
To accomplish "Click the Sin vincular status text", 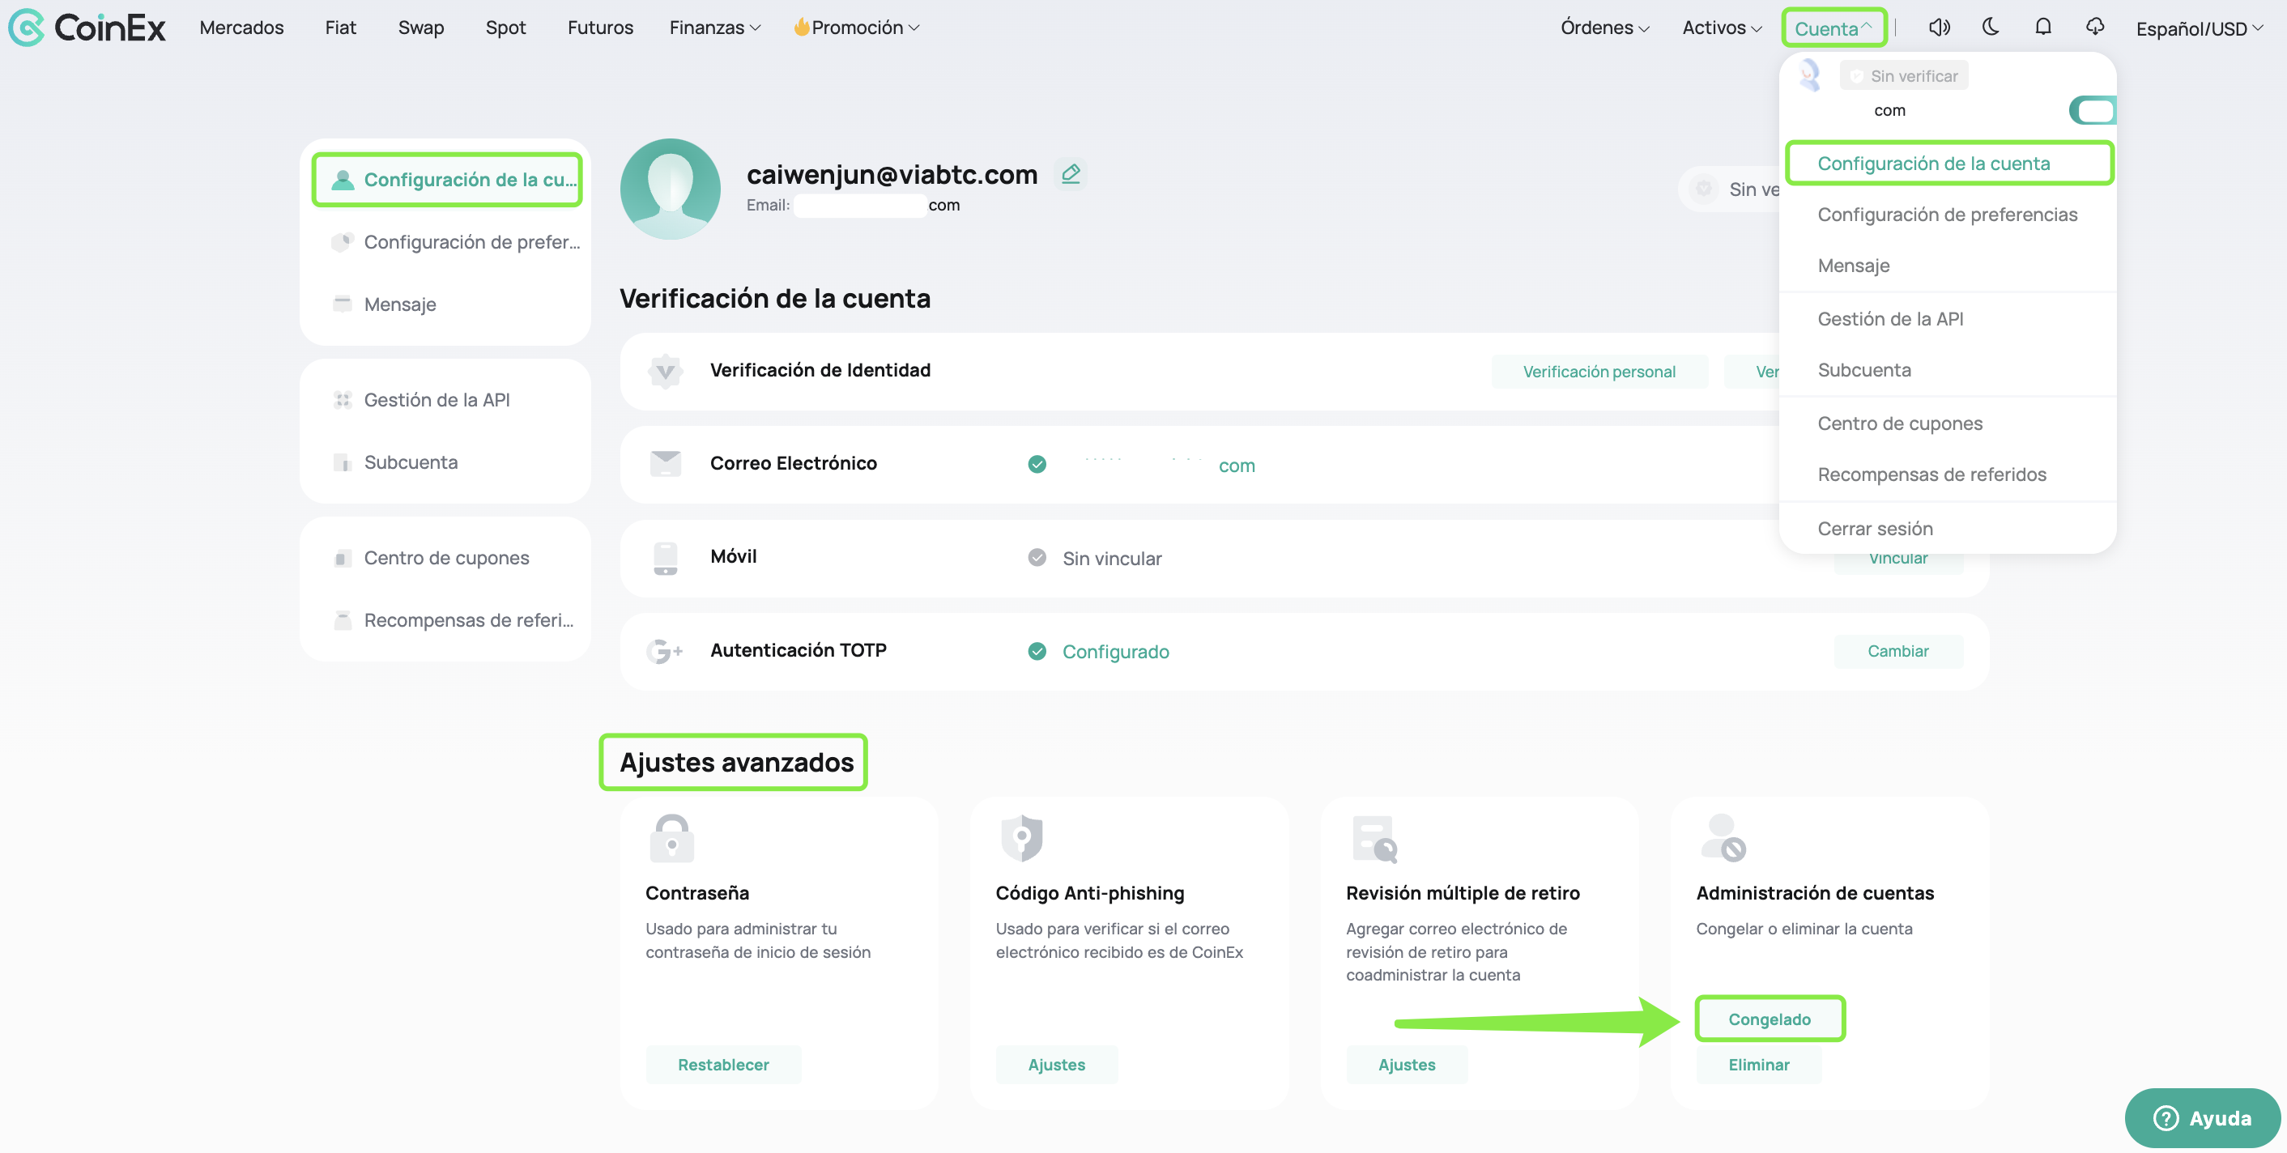I will (1112, 559).
